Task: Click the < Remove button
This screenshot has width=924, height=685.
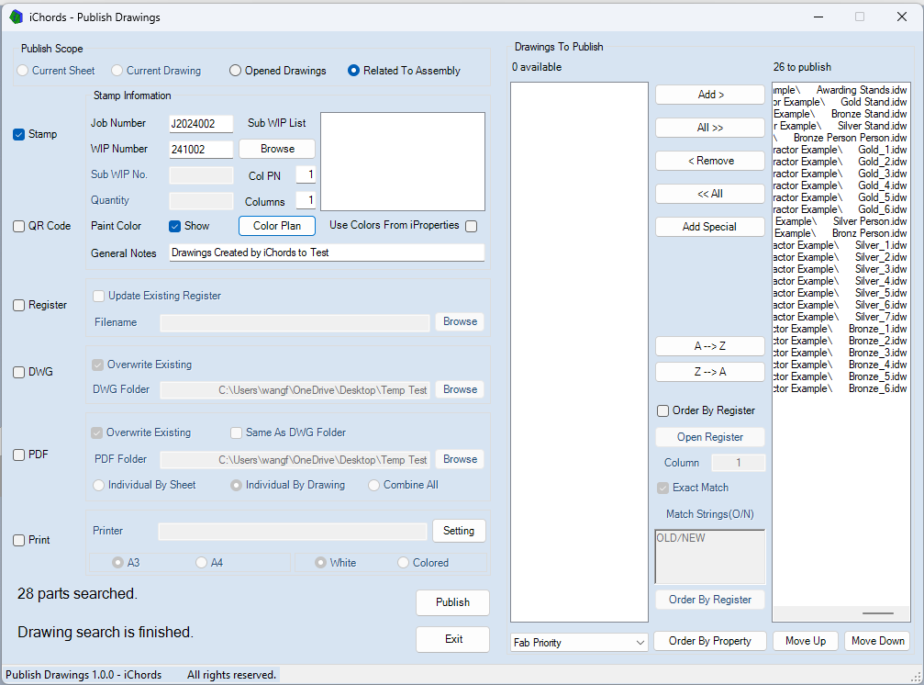Action: pos(710,161)
